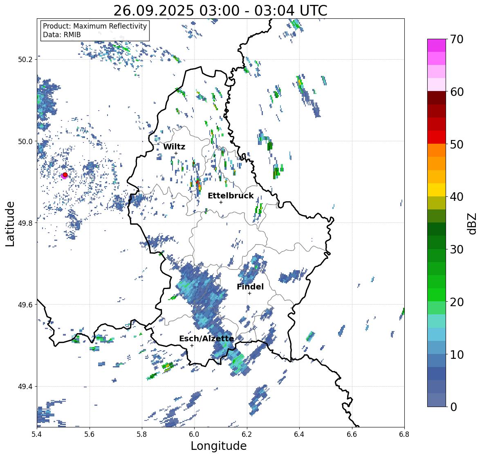Screen dimensions: 482x456
Task: Click the colorbar tick label 30
Action: (457, 249)
